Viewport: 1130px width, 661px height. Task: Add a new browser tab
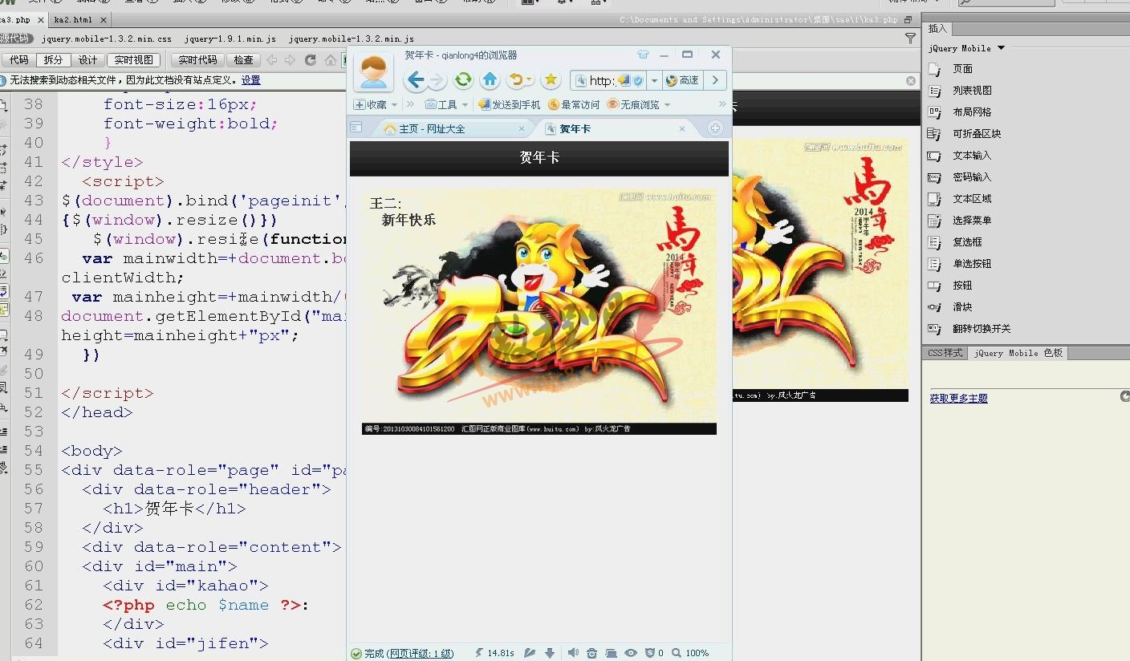coord(715,128)
